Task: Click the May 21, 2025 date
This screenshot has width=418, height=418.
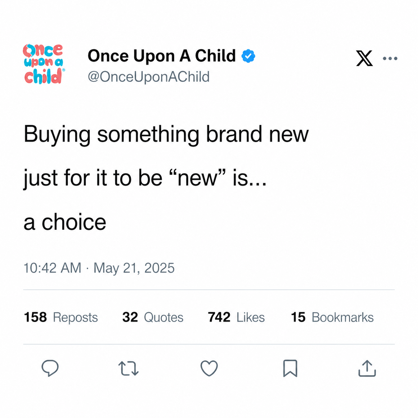Action: (x=134, y=268)
